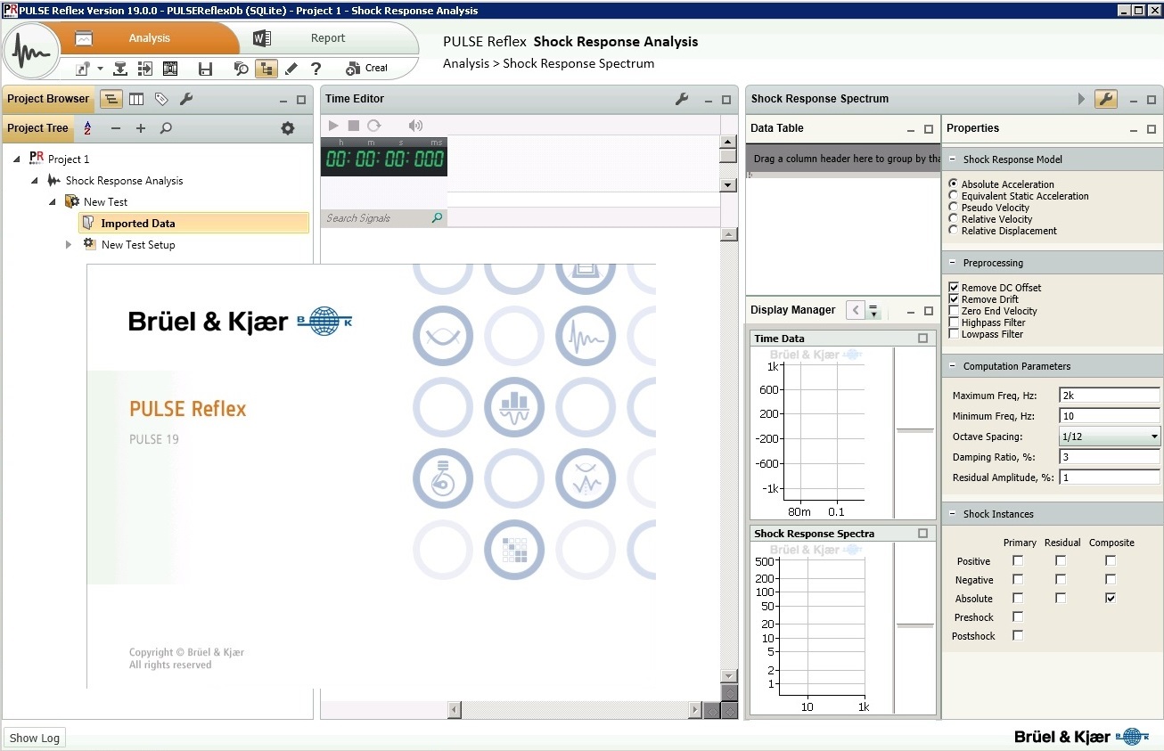Viewport: 1164px width, 751px height.
Task: Expand all with plus icon in Project Tree
Action: [141, 128]
